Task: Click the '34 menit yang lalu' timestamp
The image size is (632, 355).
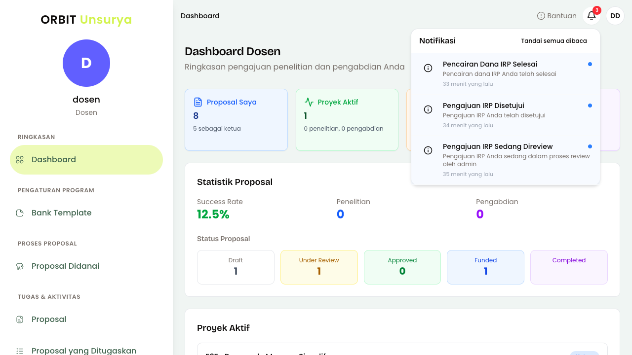Action: coord(468,125)
